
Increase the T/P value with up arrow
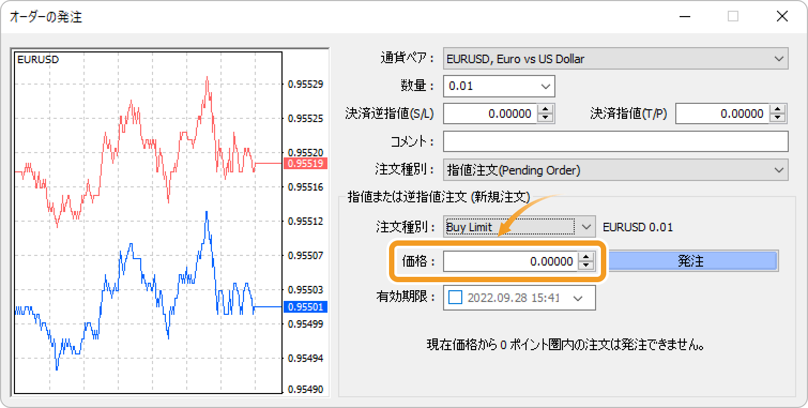coord(777,109)
